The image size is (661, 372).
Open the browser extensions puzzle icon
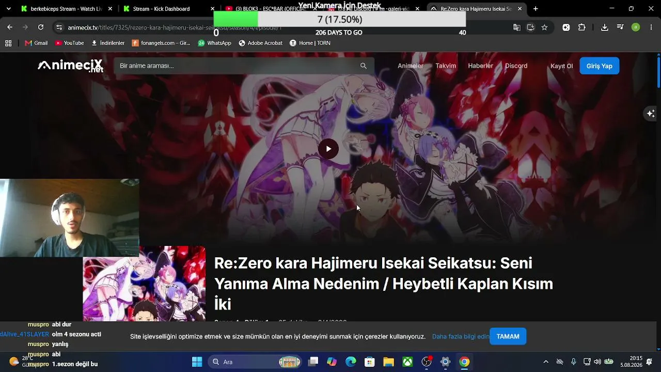582,27
